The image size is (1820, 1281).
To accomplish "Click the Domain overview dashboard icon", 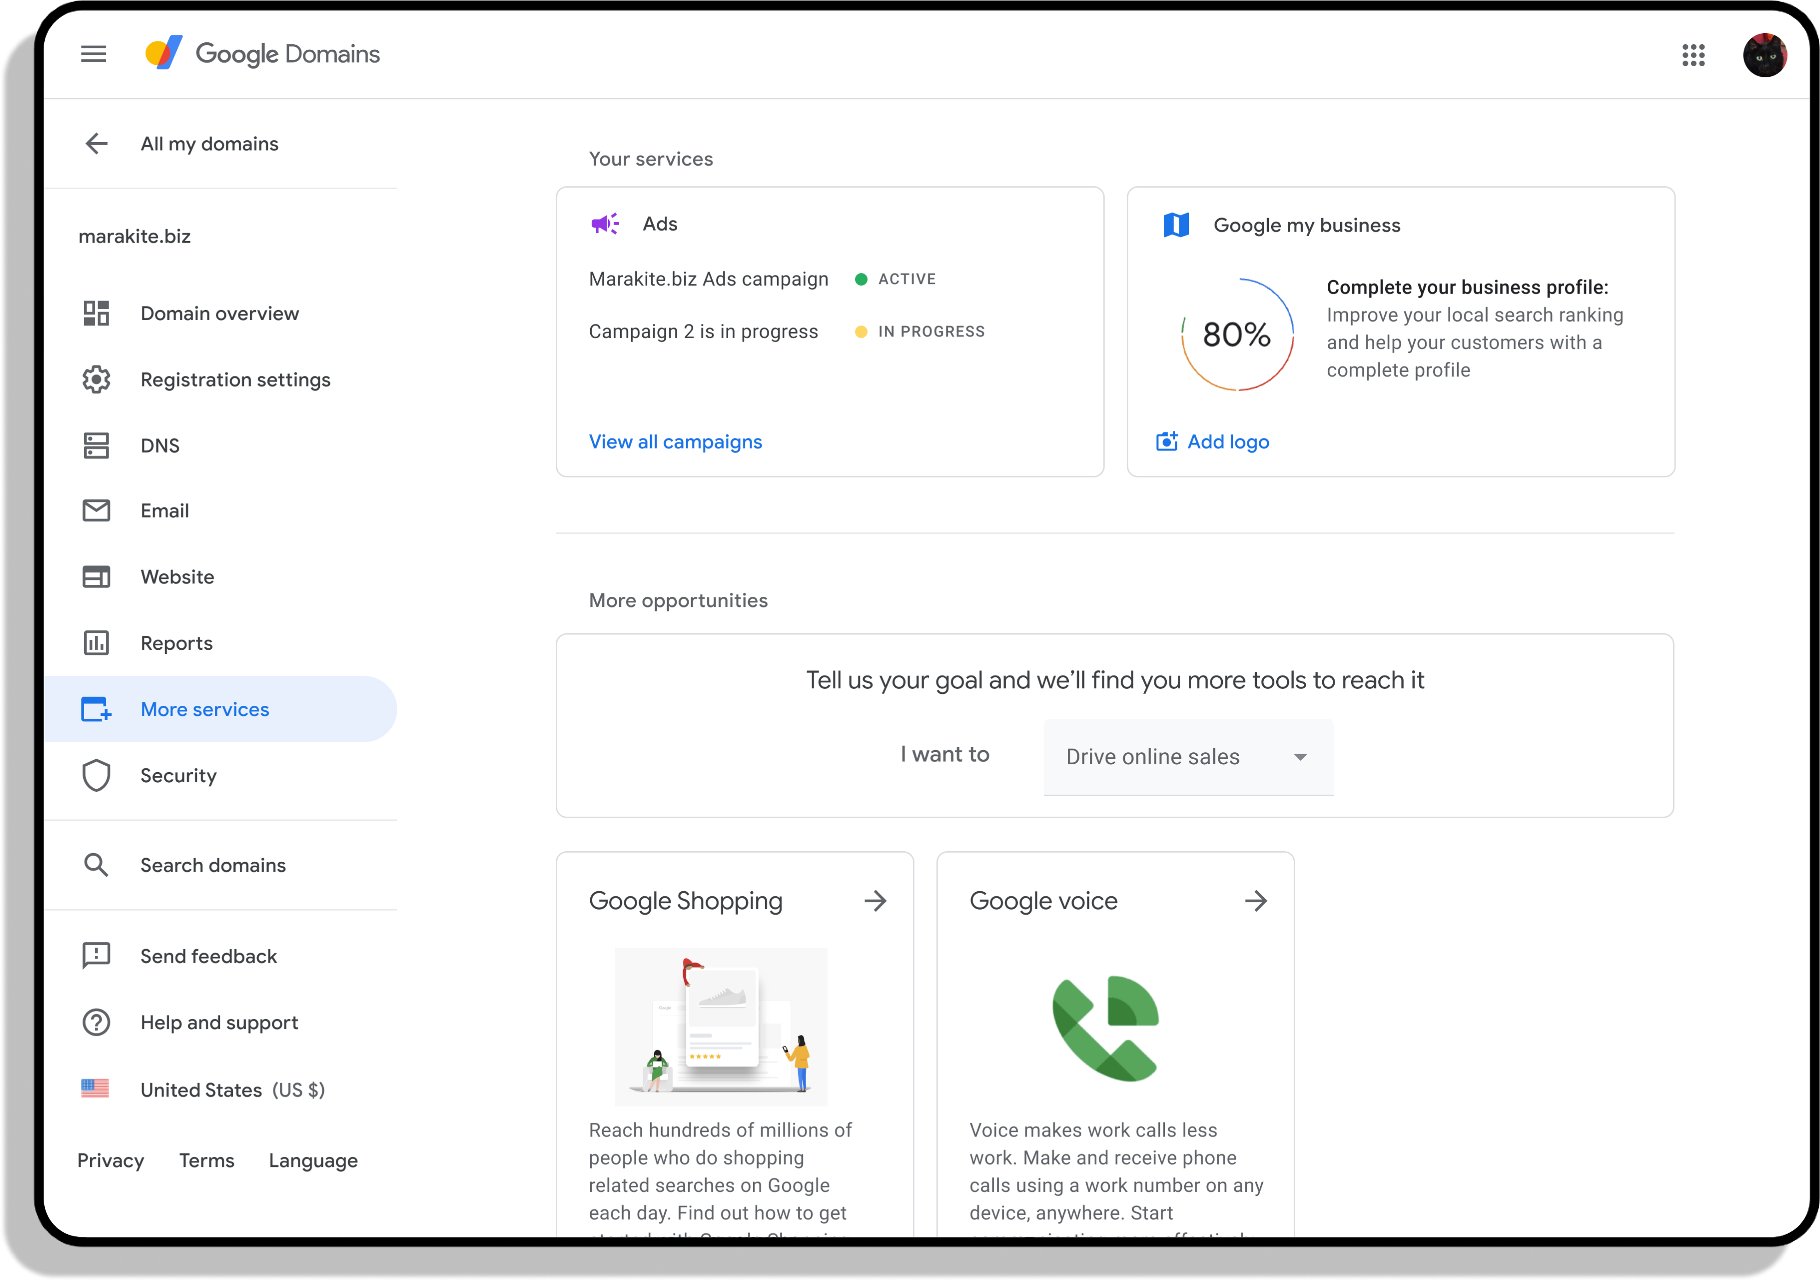I will [97, 313].
